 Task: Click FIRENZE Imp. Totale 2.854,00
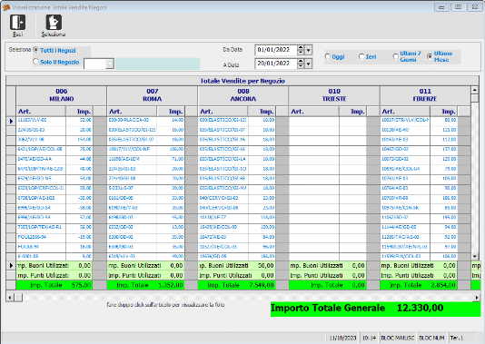pos(419,285)
